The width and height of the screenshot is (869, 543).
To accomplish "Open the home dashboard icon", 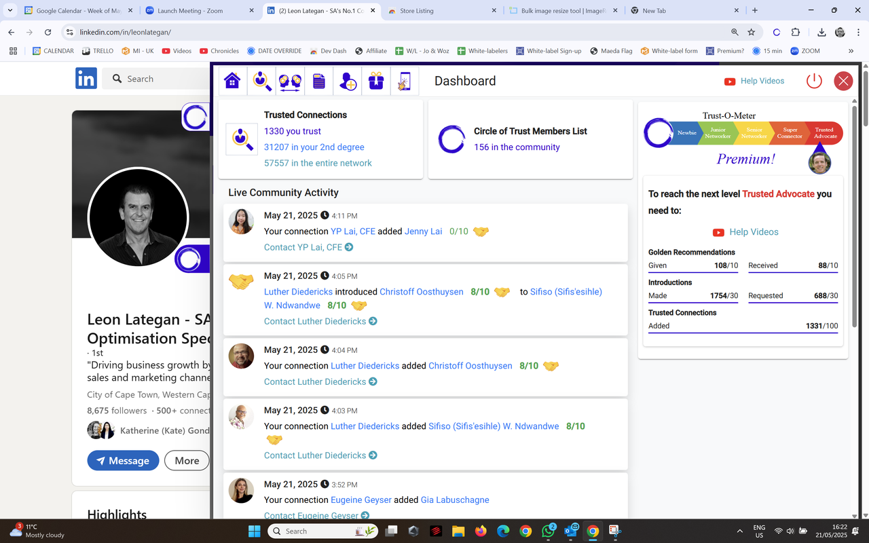I will 232,81.
